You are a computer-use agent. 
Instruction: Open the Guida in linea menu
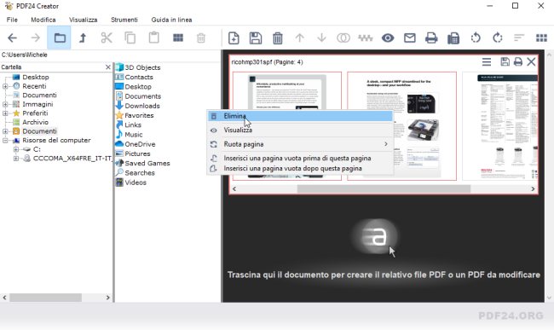pyautogui.click(x=171, y=20)
